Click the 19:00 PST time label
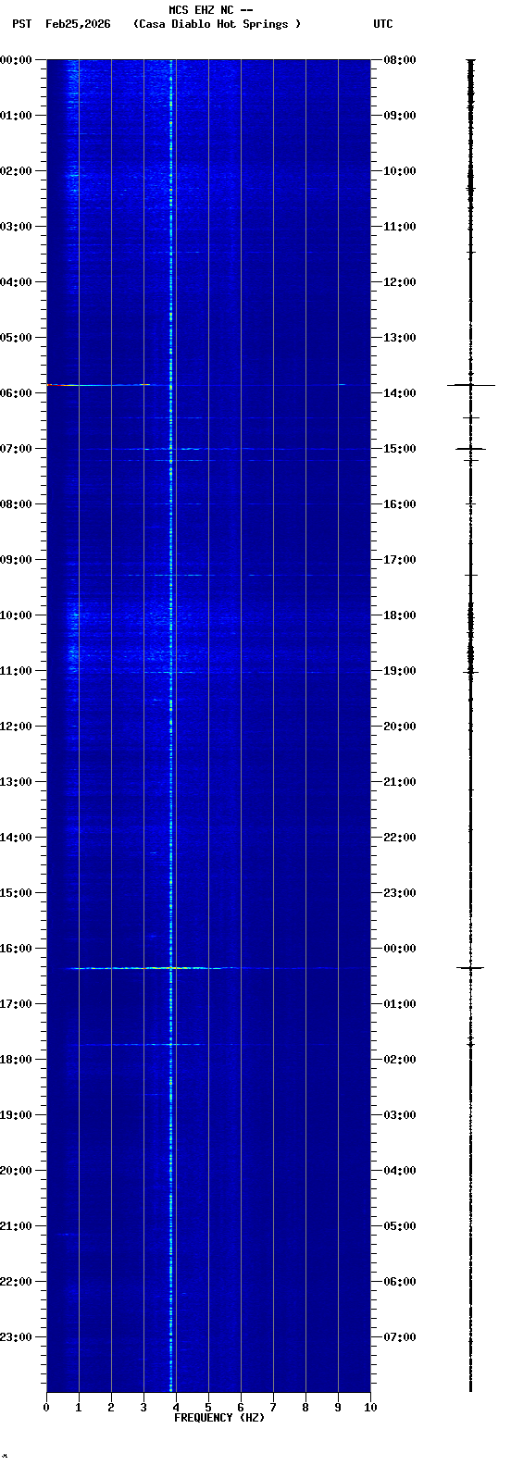511x1466 pixels. [x=17, y=1115]
